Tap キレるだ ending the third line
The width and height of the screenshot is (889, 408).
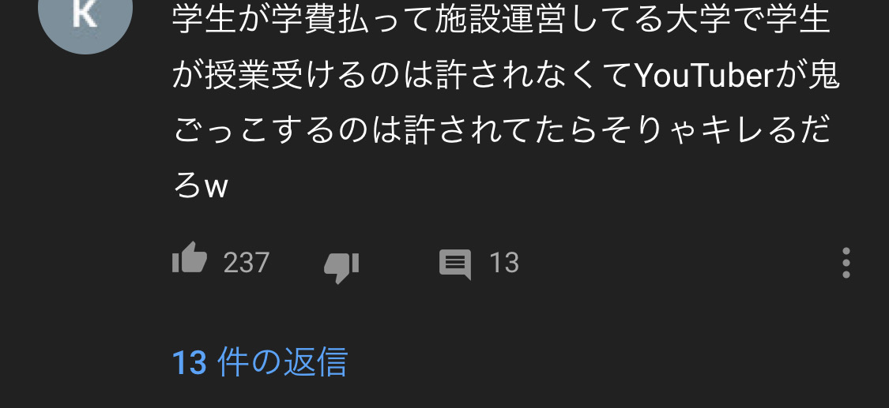[x=766, y=131]
